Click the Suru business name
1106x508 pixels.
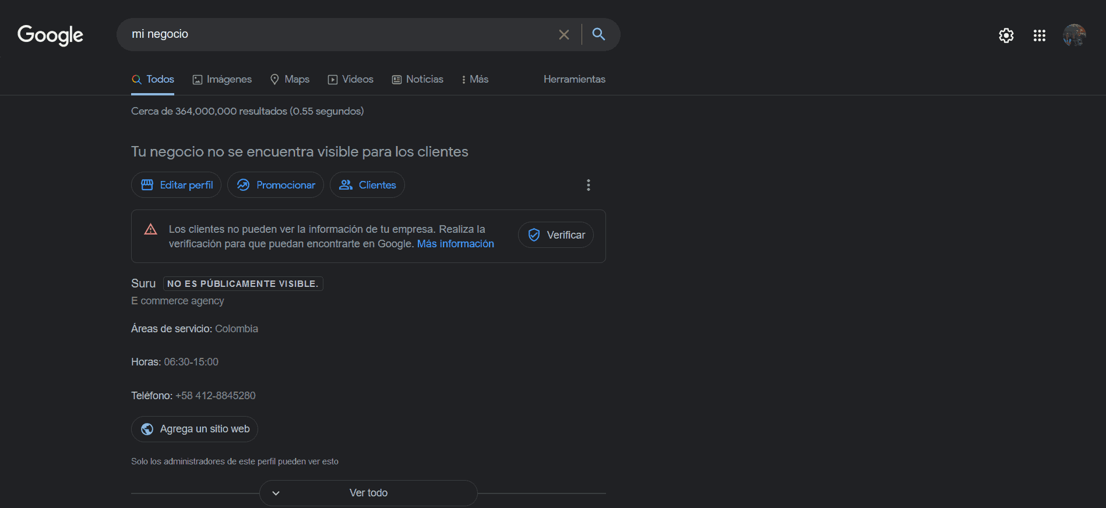[x=143, y=283]
